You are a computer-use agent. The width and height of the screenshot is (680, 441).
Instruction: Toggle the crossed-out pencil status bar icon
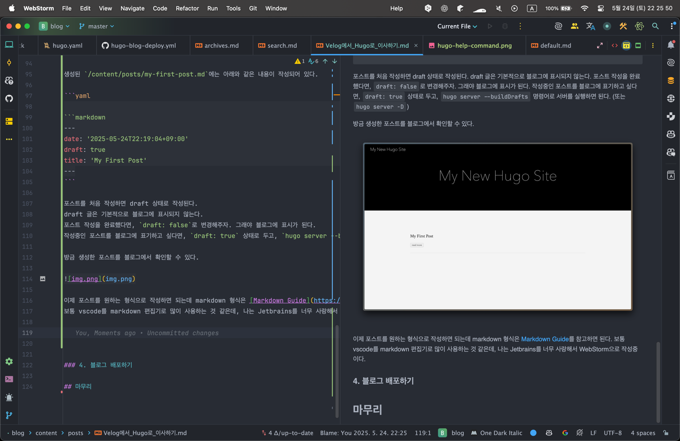pos(580,433)
